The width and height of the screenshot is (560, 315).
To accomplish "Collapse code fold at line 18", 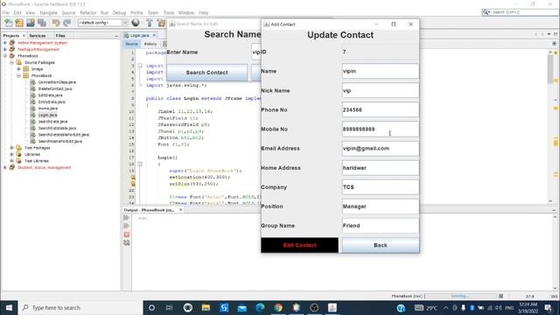I will coord(140,164).
